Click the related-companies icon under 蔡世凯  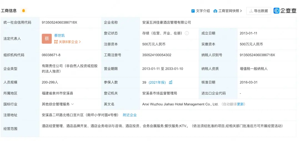tap(56, 42)
